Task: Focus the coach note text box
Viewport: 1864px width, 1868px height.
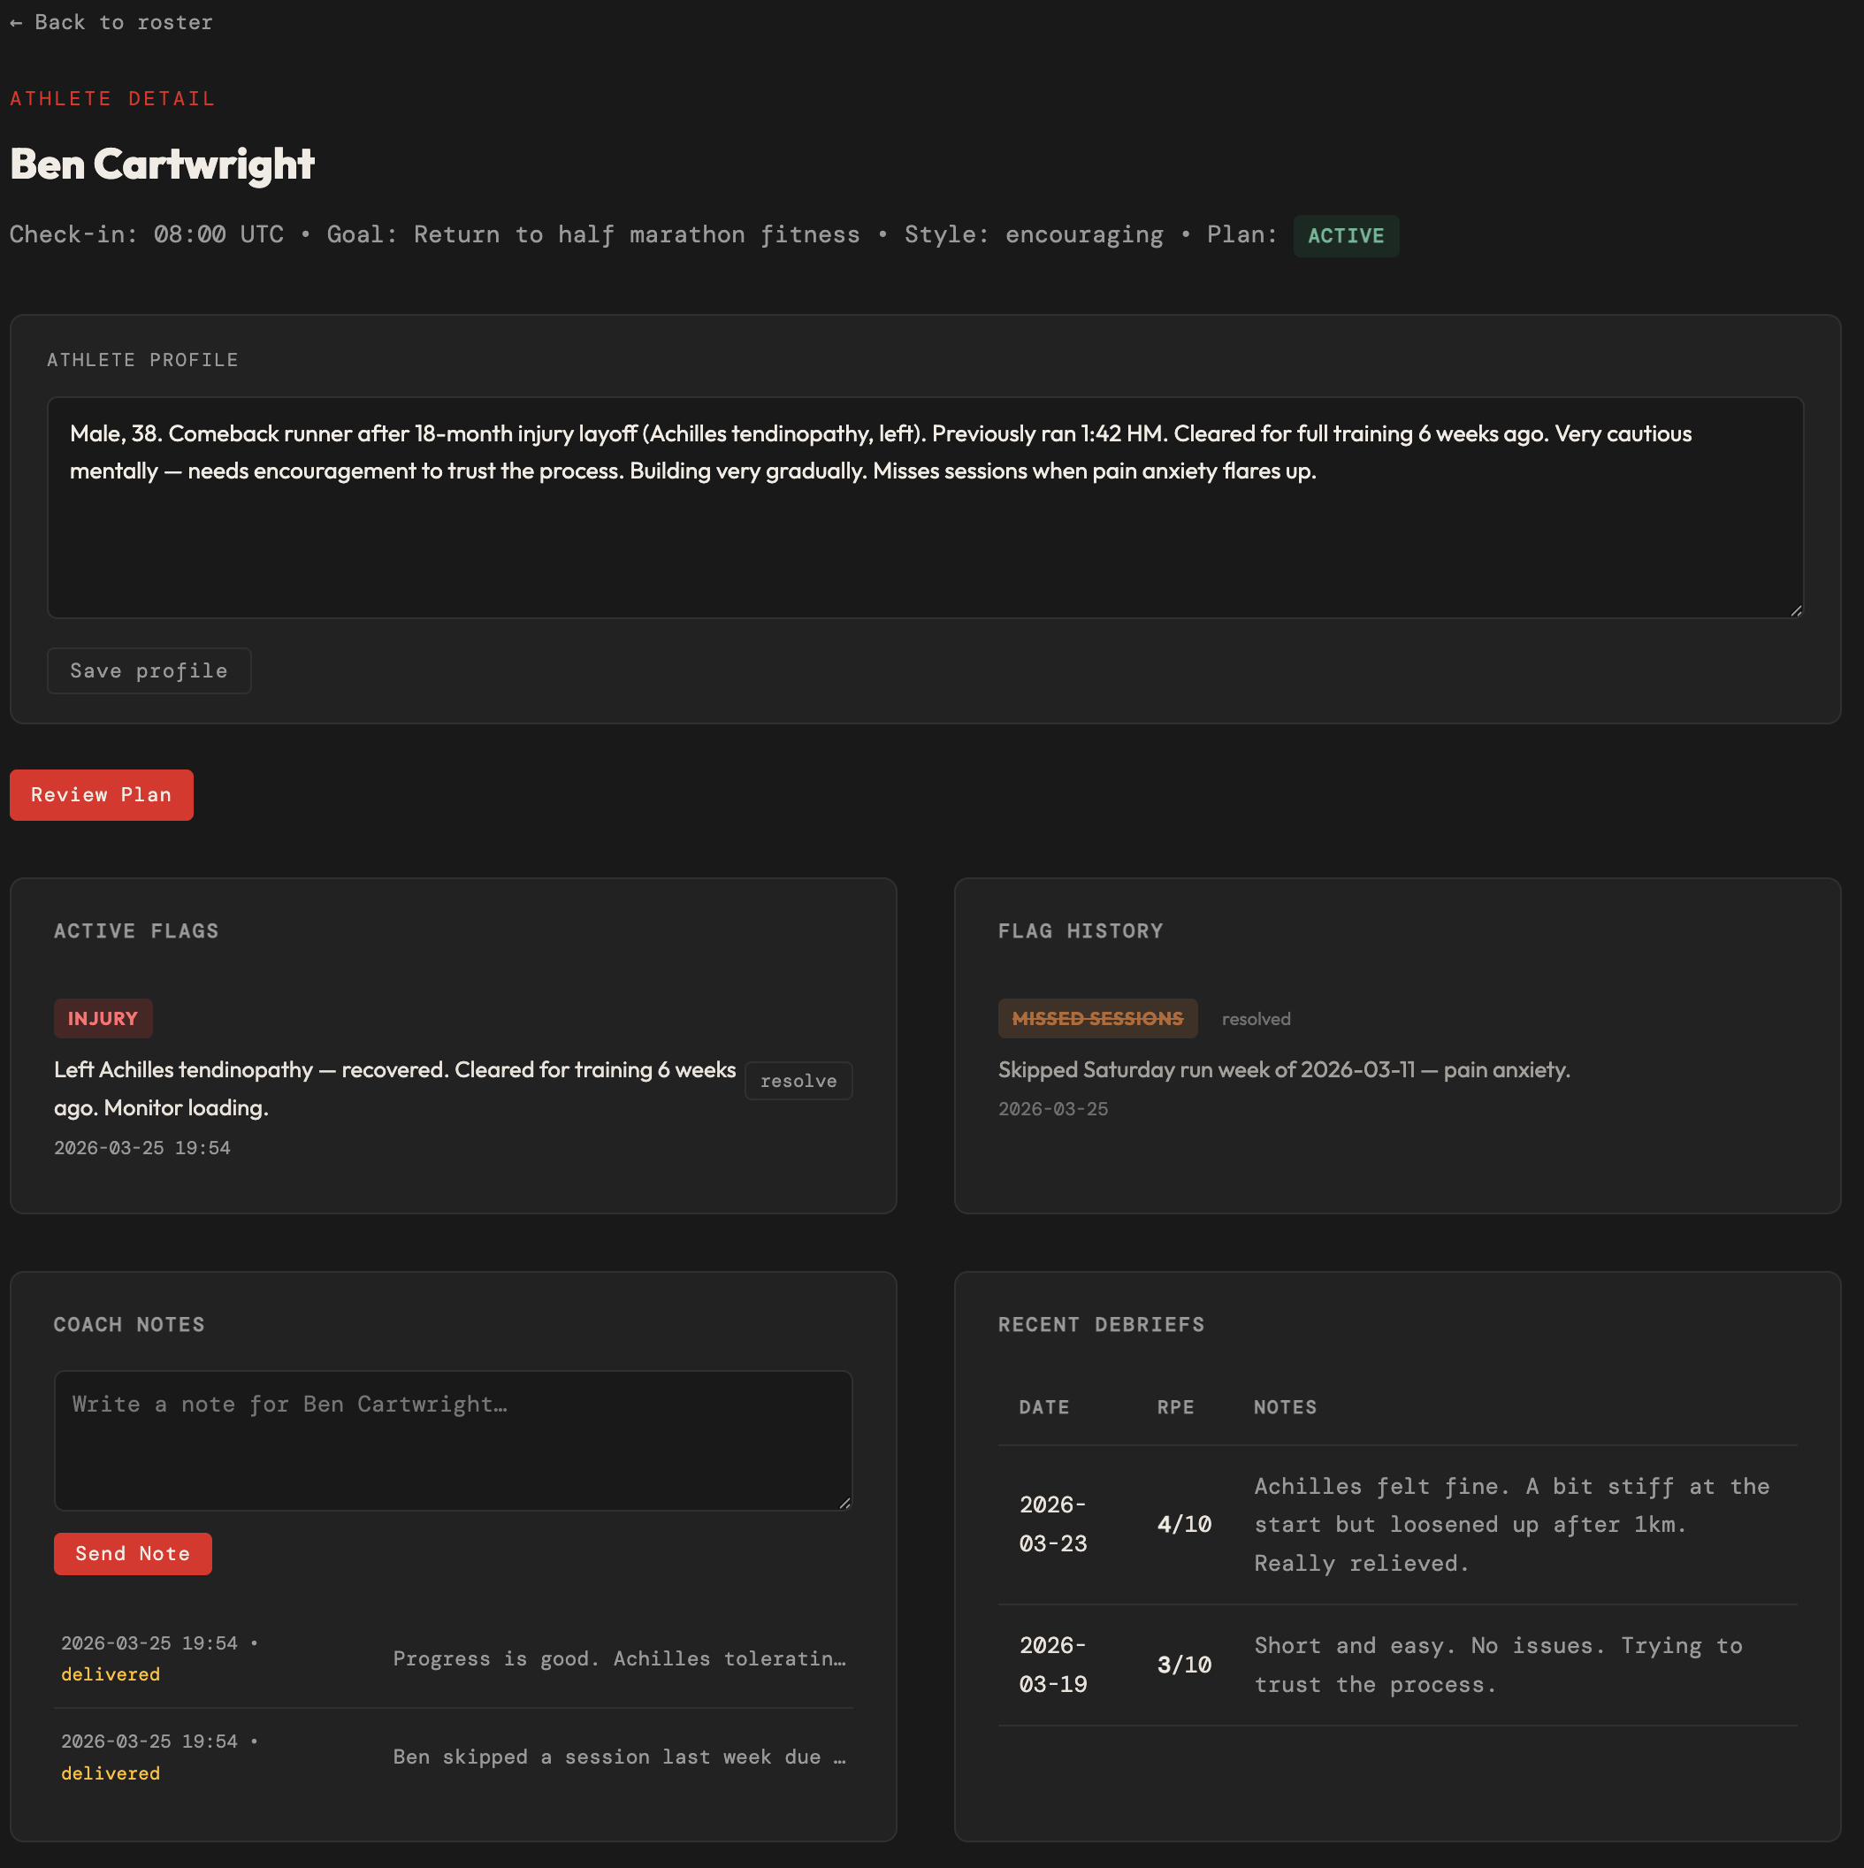Action: [x=453, y=1440]
